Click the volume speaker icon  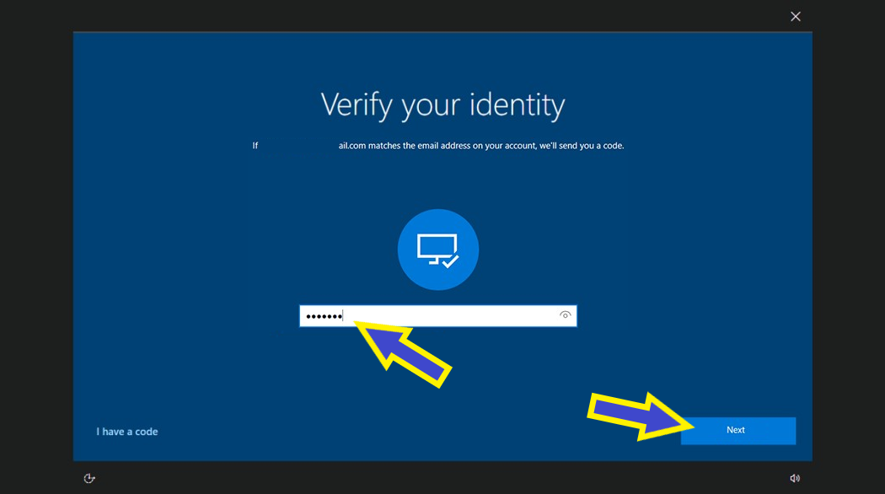pyautogui.click(x=795, y=478)
